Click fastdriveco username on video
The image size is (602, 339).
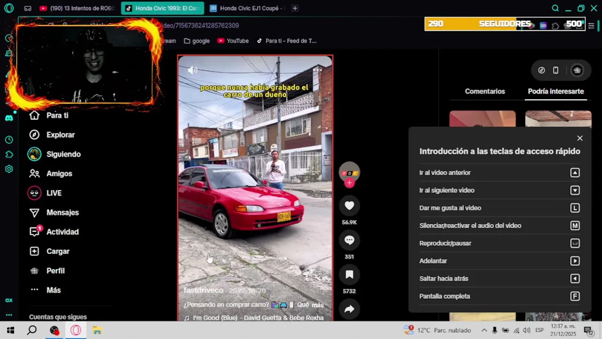203,291
